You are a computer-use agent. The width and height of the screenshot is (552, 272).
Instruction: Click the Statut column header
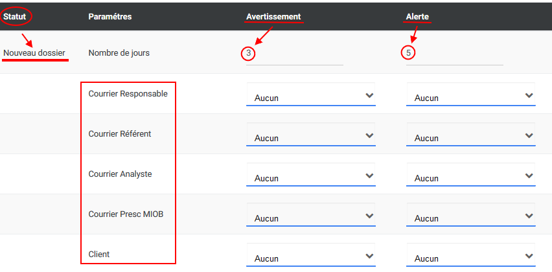[15, 17]
